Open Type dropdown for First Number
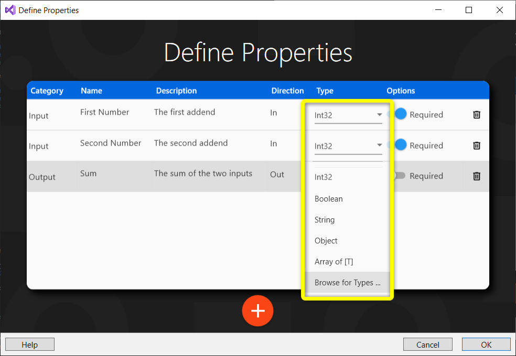 (x=348, y=115)
